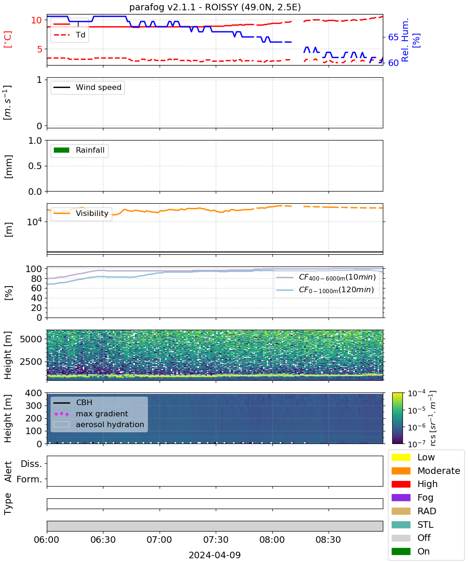Select the CBH legend entry

click(x=73, y=402)
